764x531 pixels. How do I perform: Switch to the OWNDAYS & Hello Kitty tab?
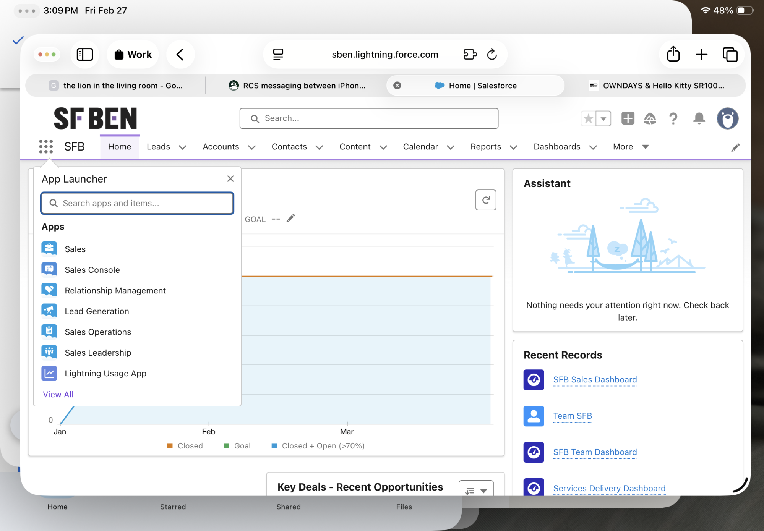[x=657, y=86]
